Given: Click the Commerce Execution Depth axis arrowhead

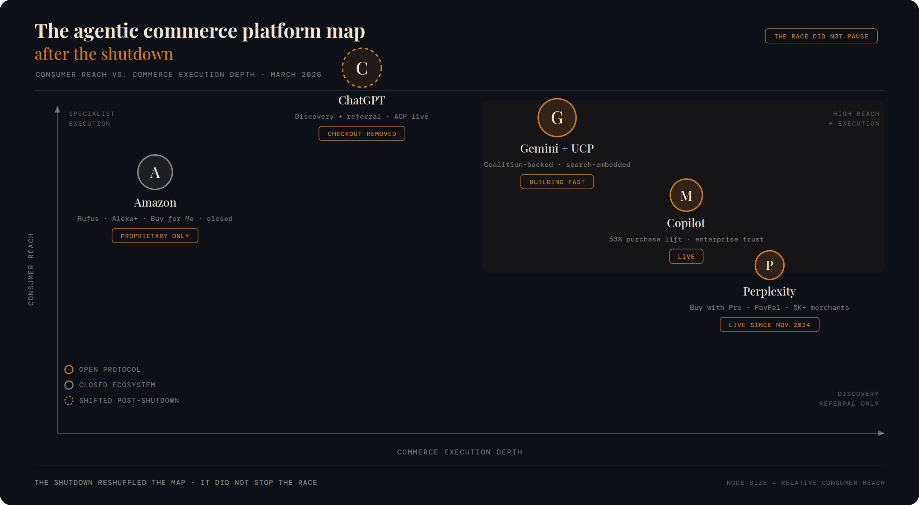Looking at the screenshot, I should click(x=881, y=433).
